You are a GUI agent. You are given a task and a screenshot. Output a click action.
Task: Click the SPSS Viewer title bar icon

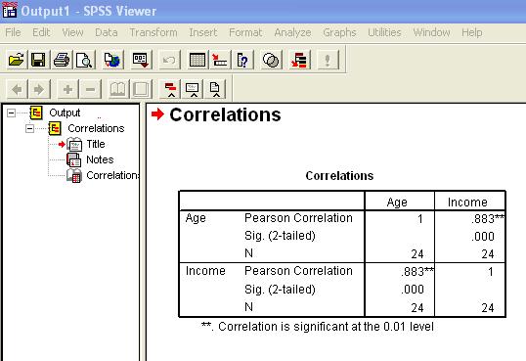10,10
